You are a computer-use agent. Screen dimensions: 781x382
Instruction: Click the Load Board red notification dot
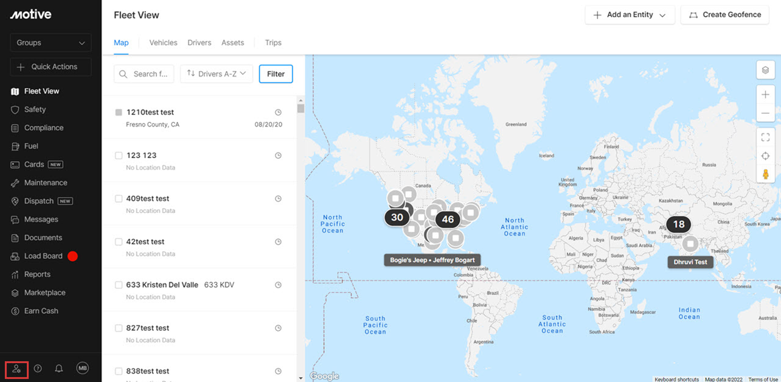(x=72, y=256)
